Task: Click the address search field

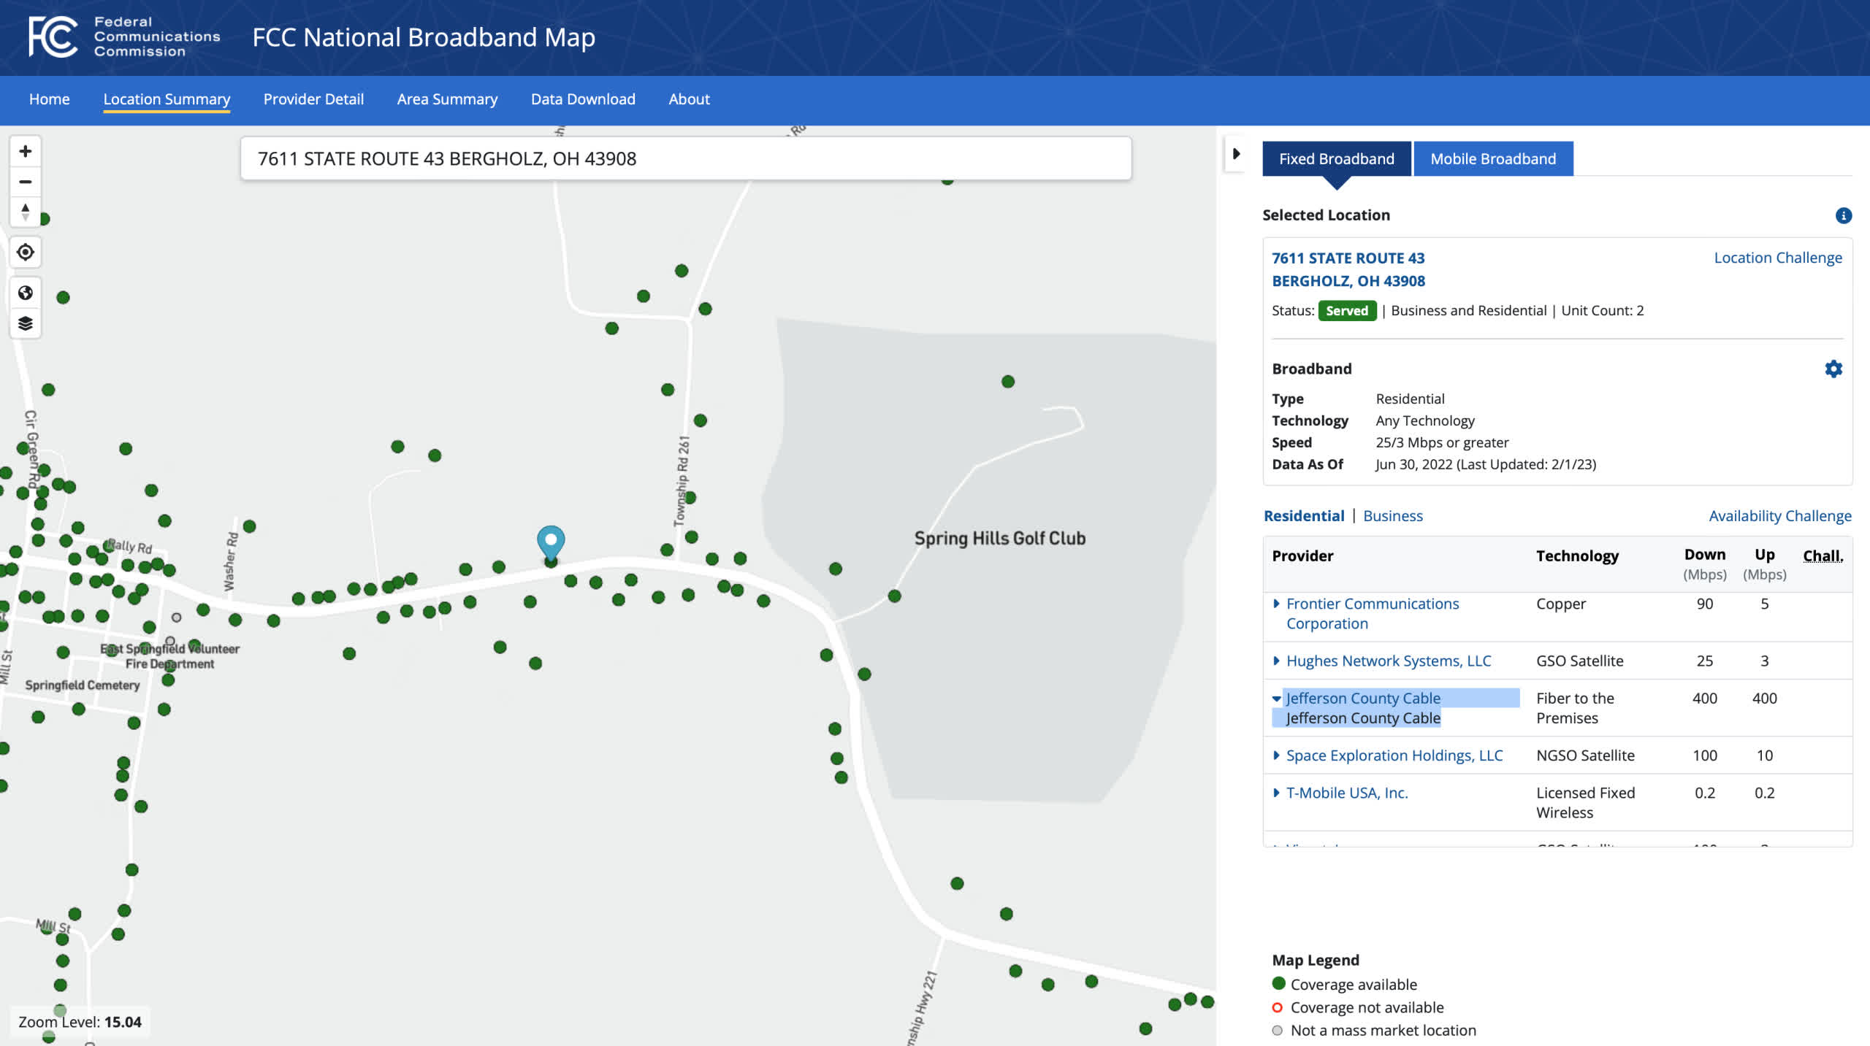Action: pyautogui.click(x=686, y=158)
